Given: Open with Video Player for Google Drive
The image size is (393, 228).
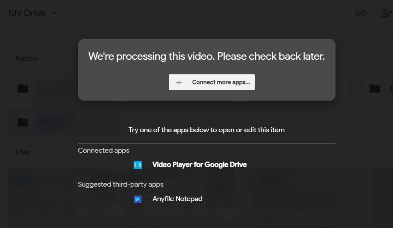Looking at the screenshot, I should (200, 164).
